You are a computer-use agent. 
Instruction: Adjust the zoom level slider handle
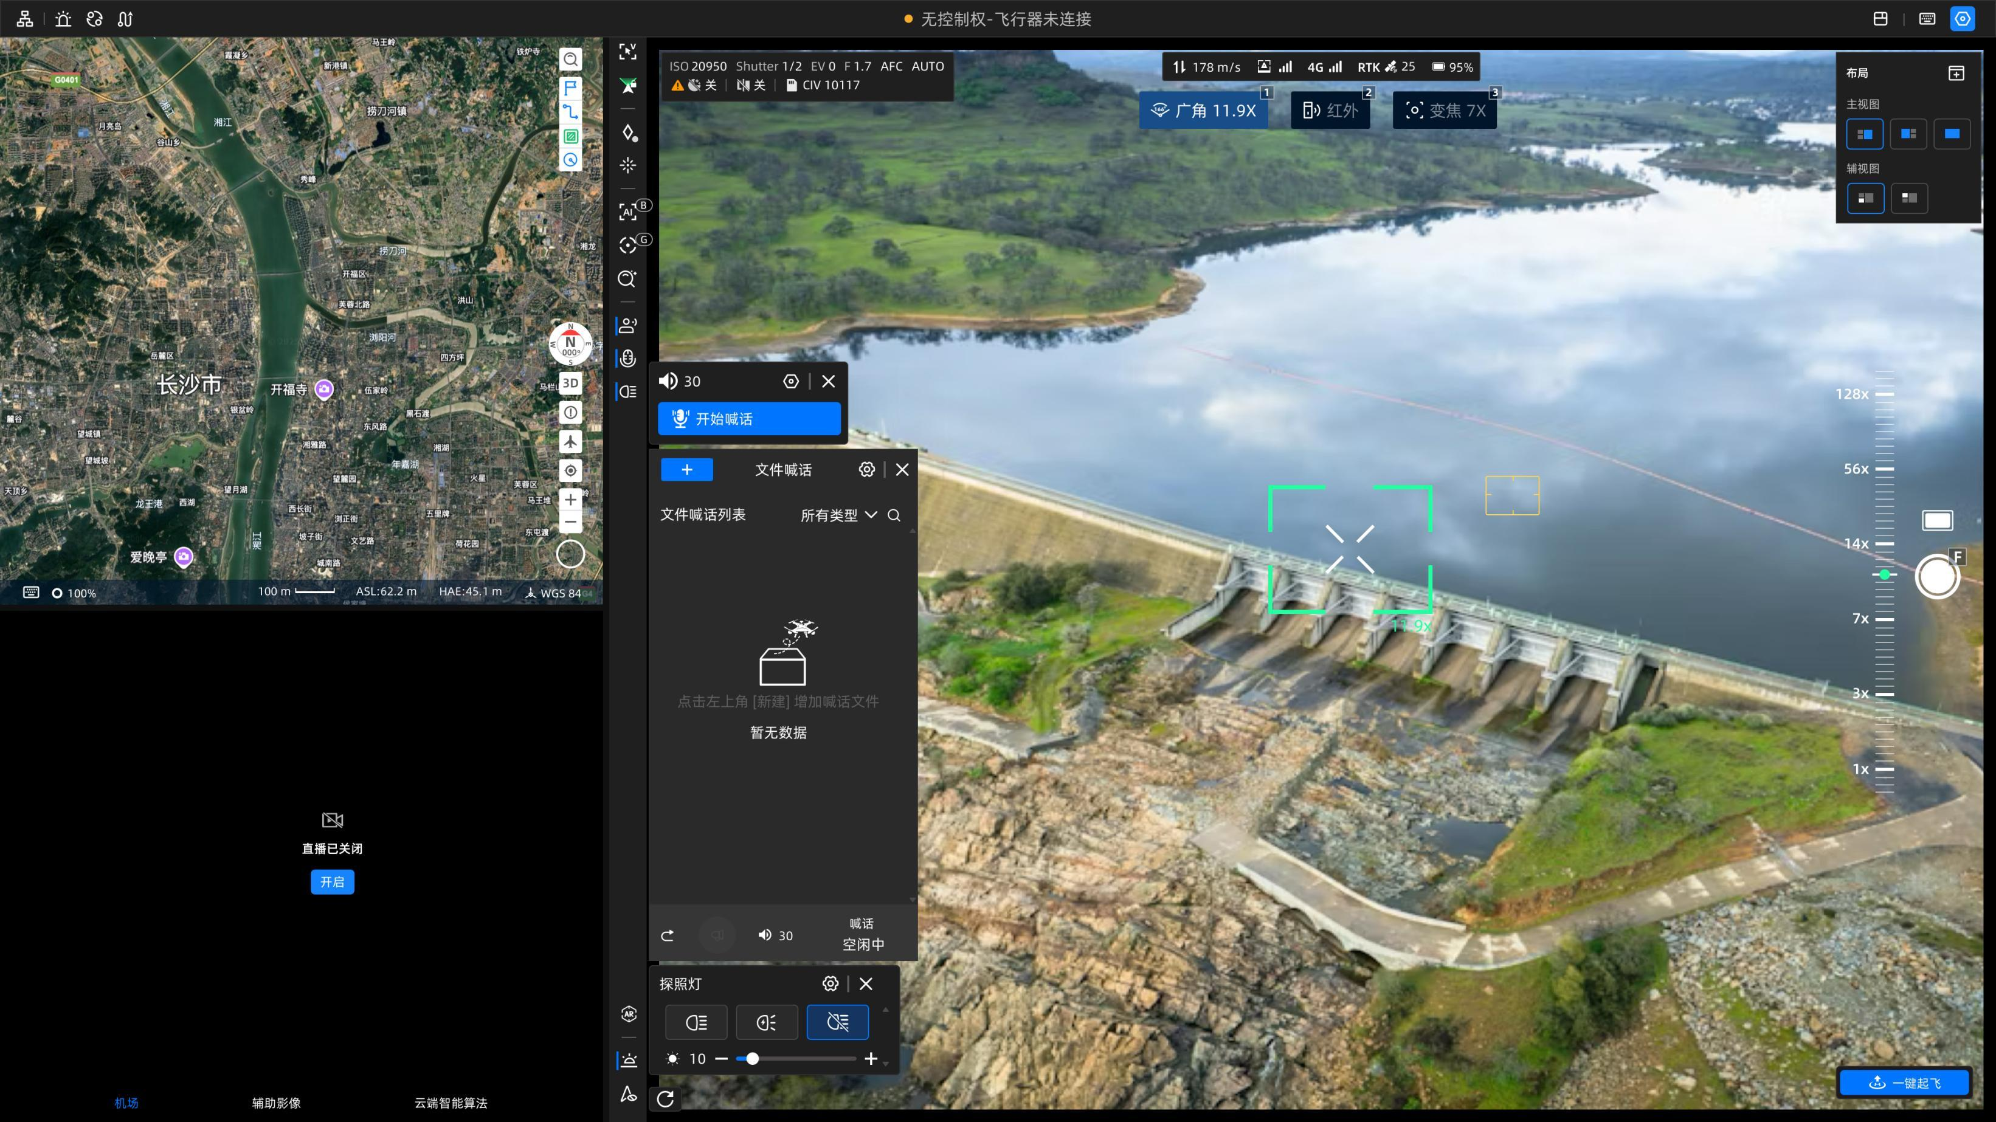[x=1884, y=574]
